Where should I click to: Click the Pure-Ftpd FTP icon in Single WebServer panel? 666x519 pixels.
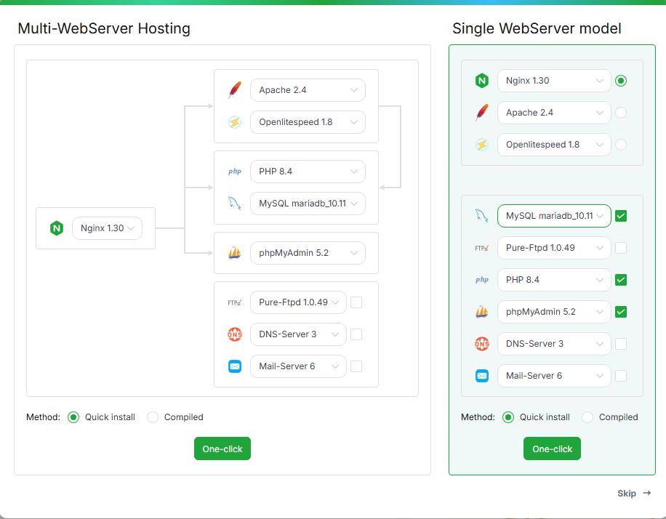tap(482, 248)
